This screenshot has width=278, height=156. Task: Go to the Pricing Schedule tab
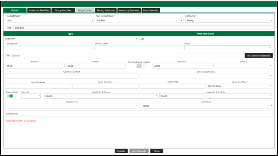click(x=106, y=10)
